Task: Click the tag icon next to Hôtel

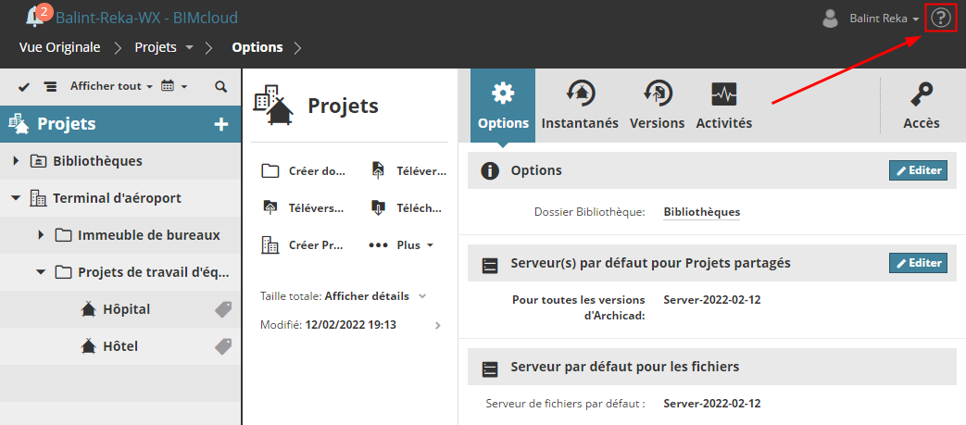Action: point(223,346)
